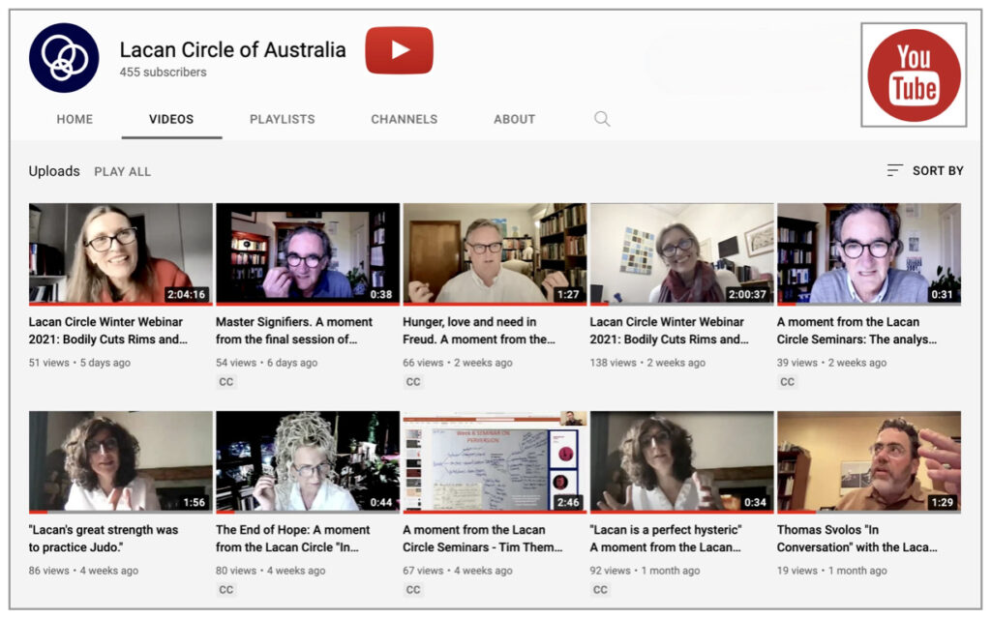This screenshot has width=991, height=619.
Task: Switch to the HOME tab
Action: (x=75, y=119)
